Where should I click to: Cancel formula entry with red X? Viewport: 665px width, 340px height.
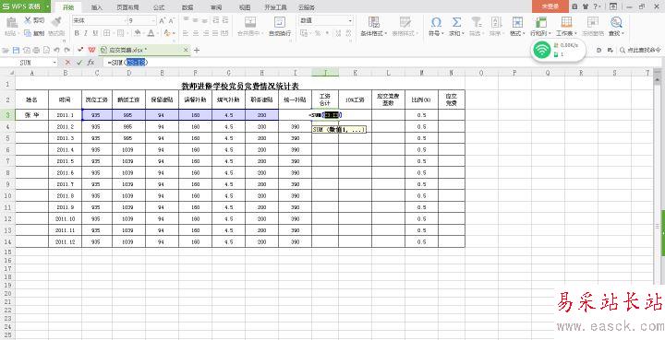tap(67, 62)
